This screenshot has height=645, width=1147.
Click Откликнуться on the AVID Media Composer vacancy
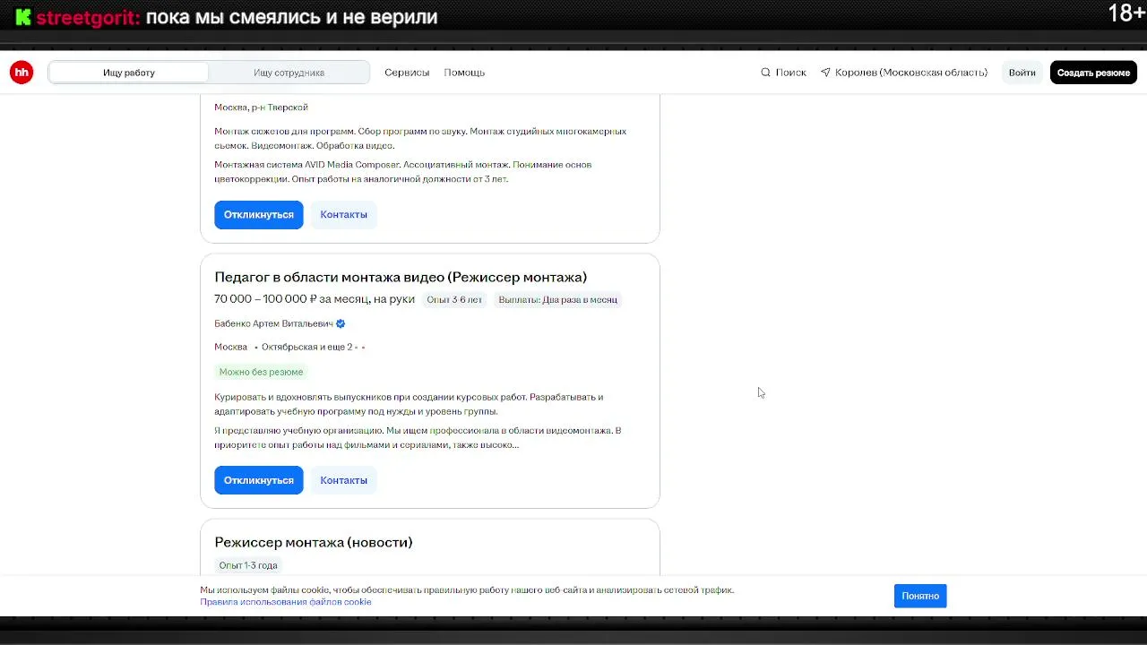pos(259,215)
